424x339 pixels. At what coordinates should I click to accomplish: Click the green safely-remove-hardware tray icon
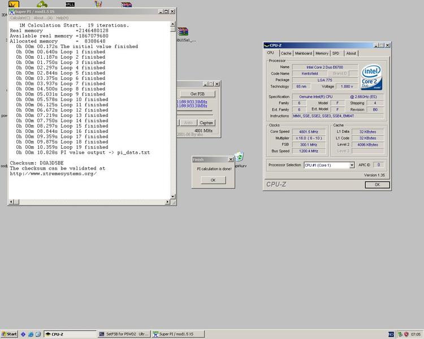pyautogui.click(x=400, y=334)
